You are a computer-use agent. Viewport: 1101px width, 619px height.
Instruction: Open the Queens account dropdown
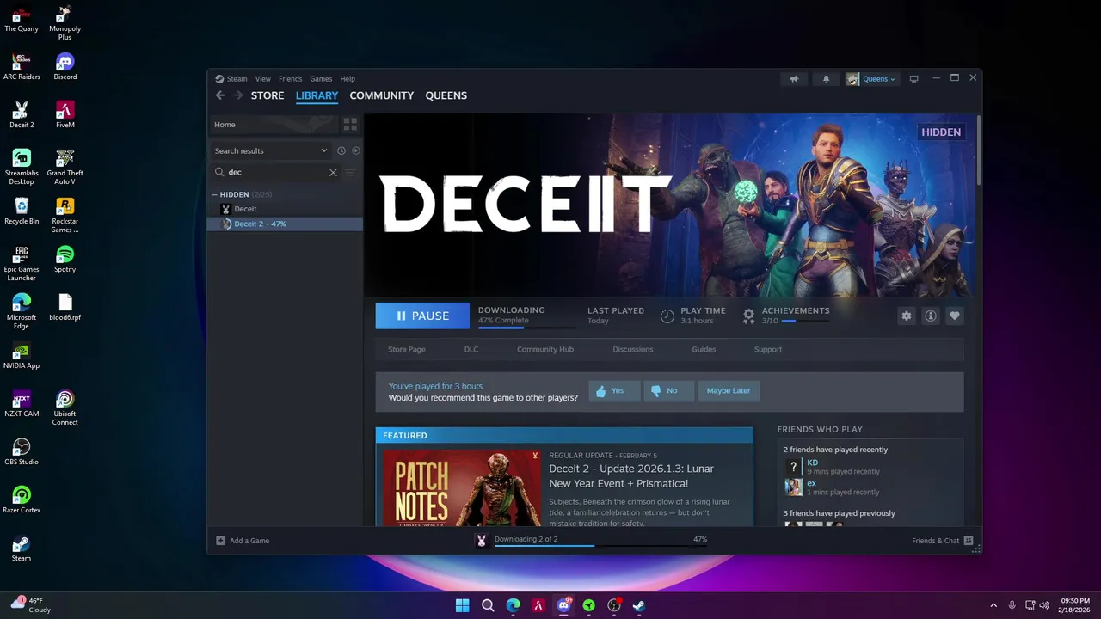[x=871, y=79]
